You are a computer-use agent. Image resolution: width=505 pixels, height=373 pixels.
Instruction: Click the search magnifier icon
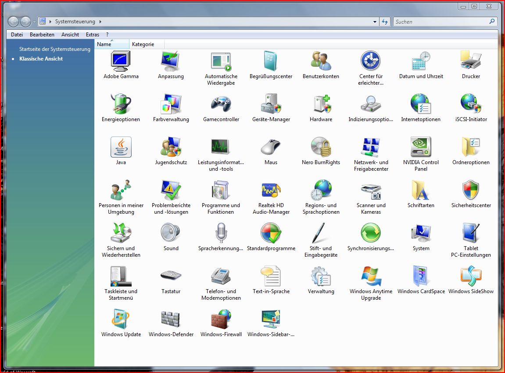click(492, 21)
